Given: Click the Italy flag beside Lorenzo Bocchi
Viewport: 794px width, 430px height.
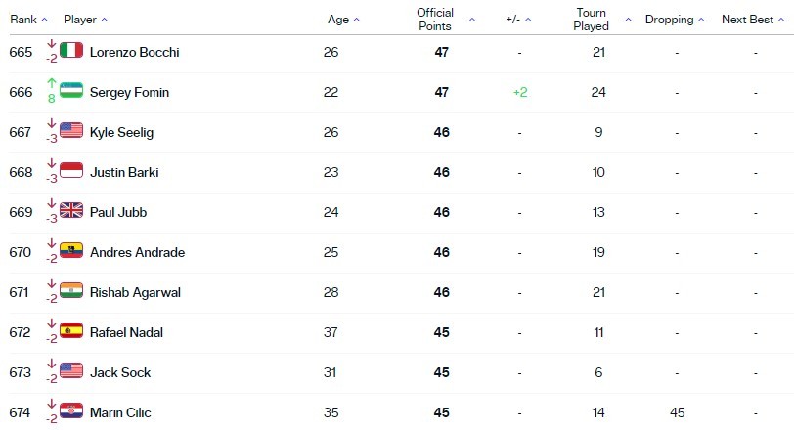Looking at the screenshot, I should (x=71, y=50).
